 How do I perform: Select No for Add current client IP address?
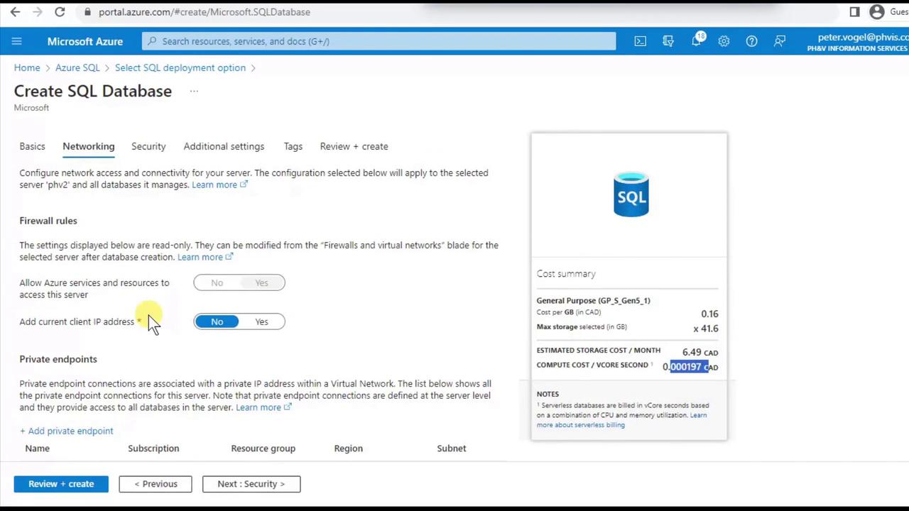[217, 322]
